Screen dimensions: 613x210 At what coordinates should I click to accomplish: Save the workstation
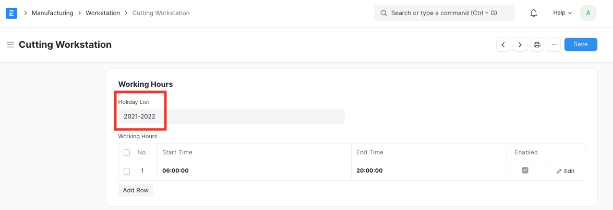coord(581,45)
